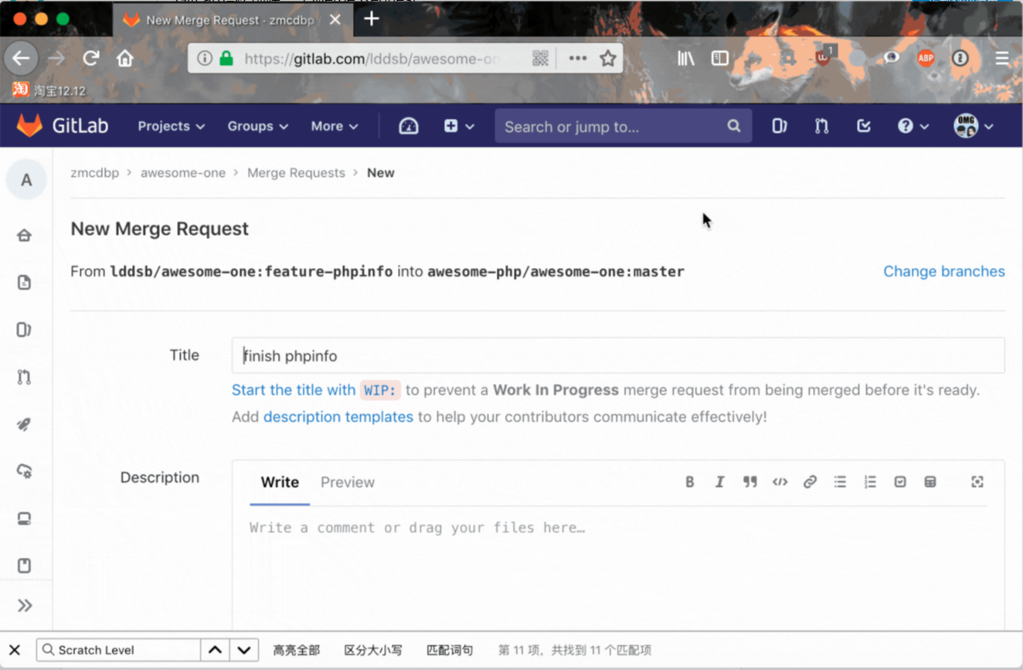Enable match case in the find bar
1023x670 pixels.
pos(373,650)
